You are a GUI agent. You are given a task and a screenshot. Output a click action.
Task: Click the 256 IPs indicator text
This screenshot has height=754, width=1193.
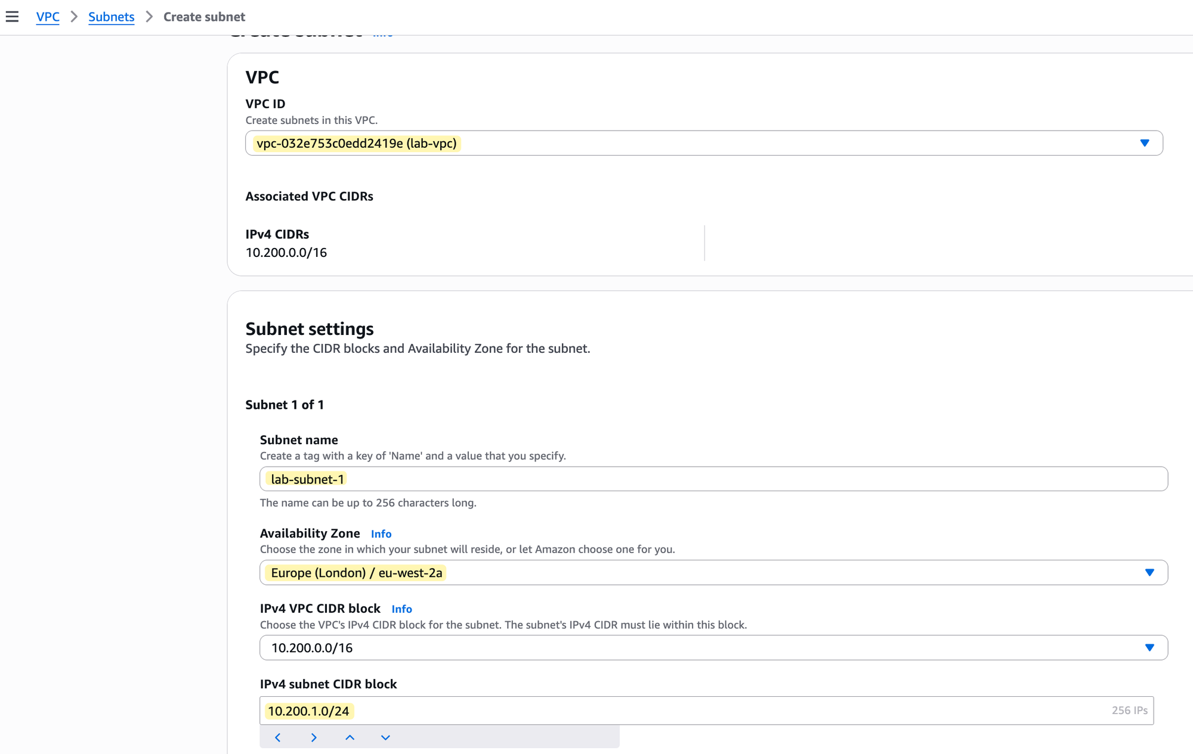tap(1129, 710)
